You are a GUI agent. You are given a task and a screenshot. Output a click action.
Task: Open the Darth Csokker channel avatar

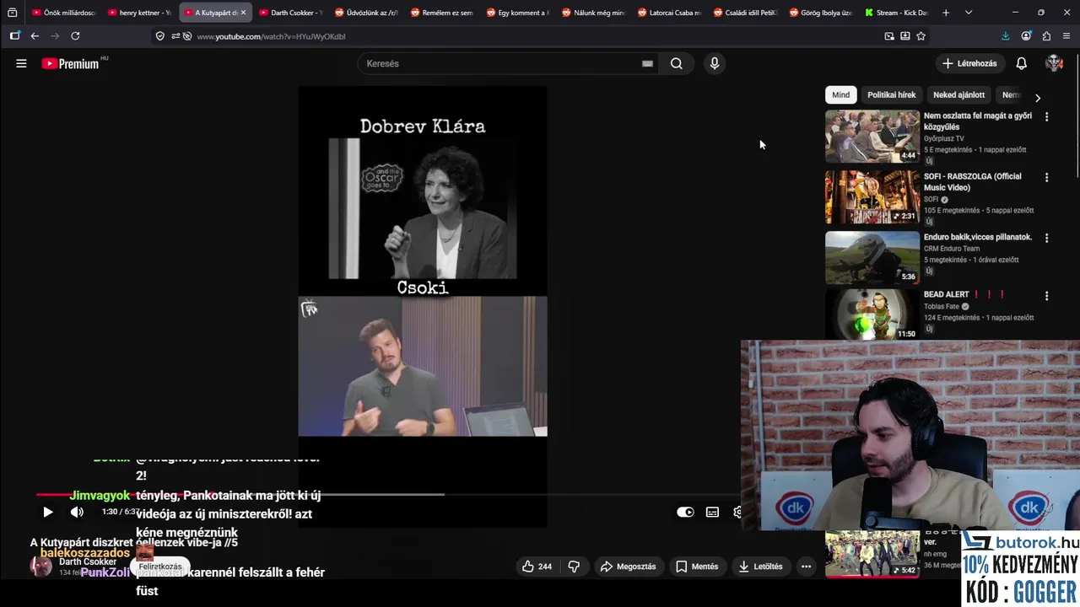[x=40, y=566]
